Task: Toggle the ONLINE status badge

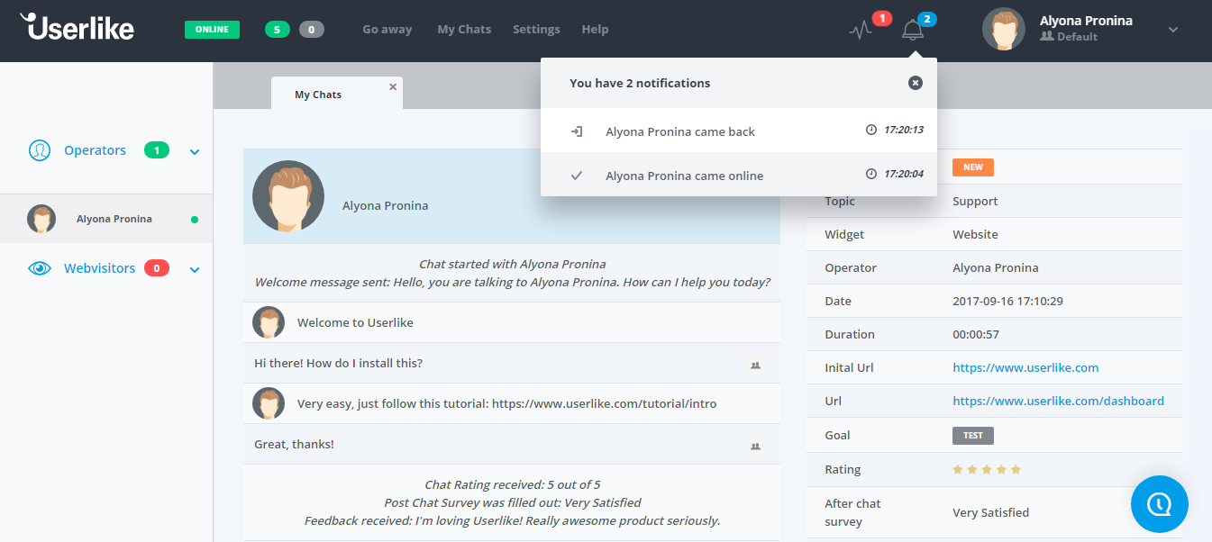Action: (x=212, y=30)
